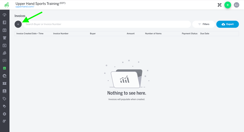This screenshot has width=244, height=132.
Task: Open the ticket P icon in sidebar
Action: [5, 83]
